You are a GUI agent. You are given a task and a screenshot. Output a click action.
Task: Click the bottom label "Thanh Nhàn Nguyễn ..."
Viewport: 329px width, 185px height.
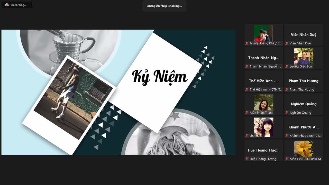click(x=266, y=66)
